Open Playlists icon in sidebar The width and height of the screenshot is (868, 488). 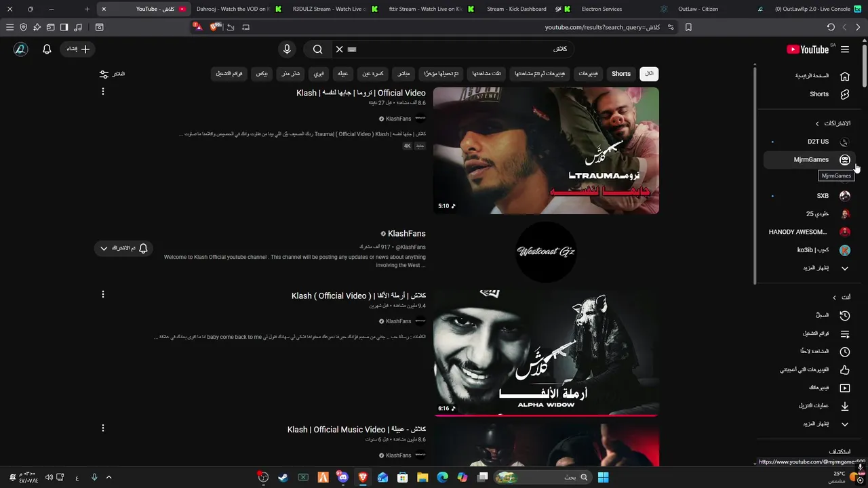point(845,333)
